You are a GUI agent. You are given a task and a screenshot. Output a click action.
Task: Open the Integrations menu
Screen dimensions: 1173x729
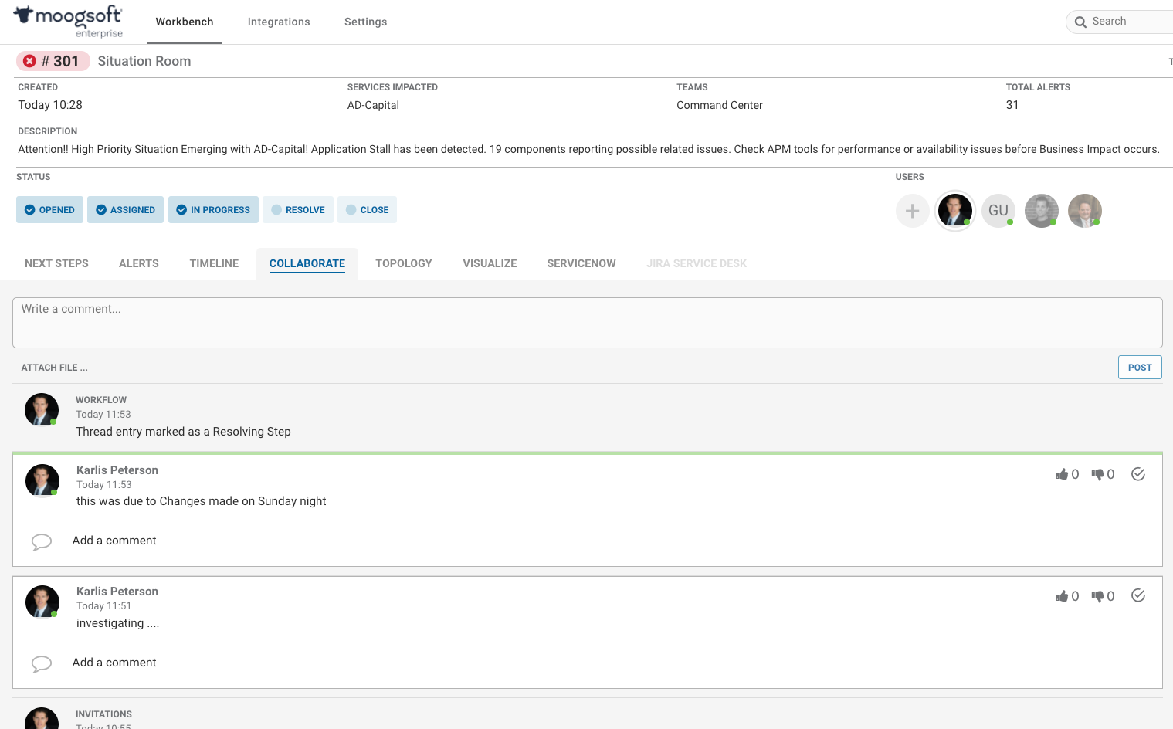[x=279, y=22]
